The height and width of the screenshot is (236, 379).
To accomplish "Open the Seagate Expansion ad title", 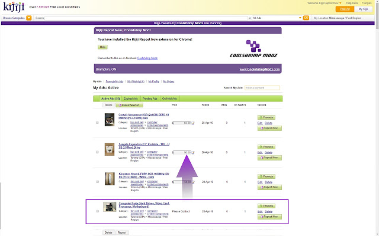I will click(x=144, y=146).
